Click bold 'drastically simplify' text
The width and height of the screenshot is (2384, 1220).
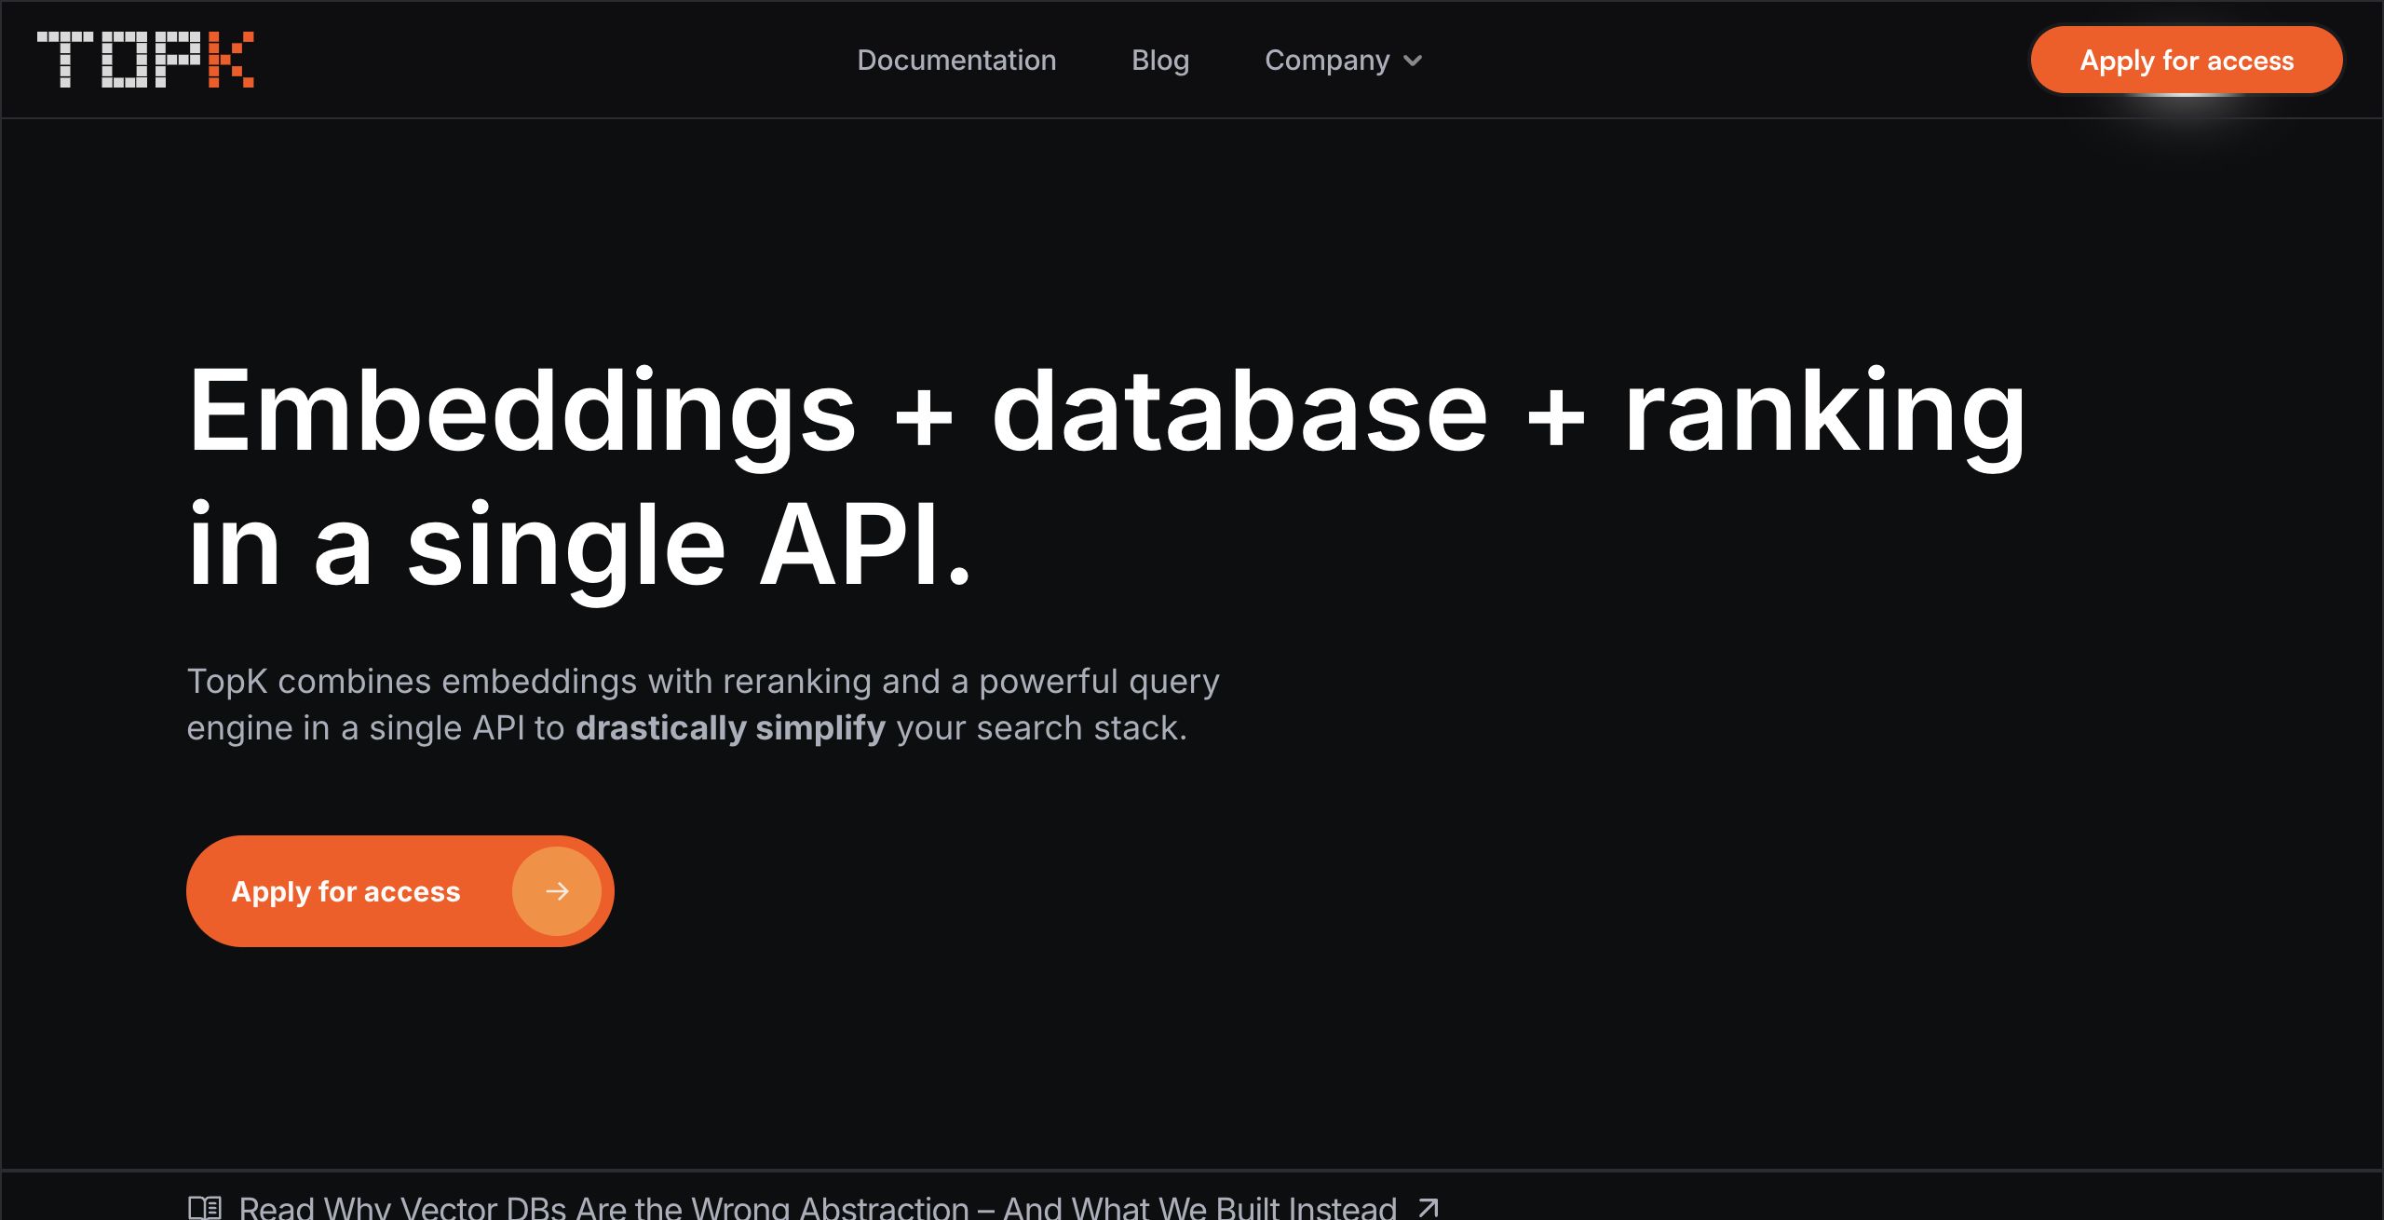click(730, 728)
